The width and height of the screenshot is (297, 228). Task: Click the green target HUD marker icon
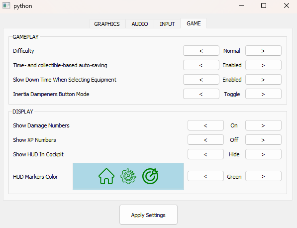click(x=150, y=176)
